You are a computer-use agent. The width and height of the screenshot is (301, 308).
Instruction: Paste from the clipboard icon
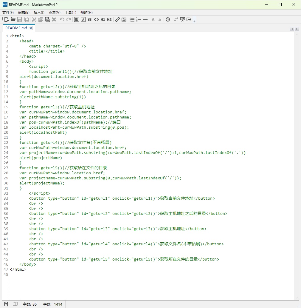pyautogui.click(x=47, y=19)
